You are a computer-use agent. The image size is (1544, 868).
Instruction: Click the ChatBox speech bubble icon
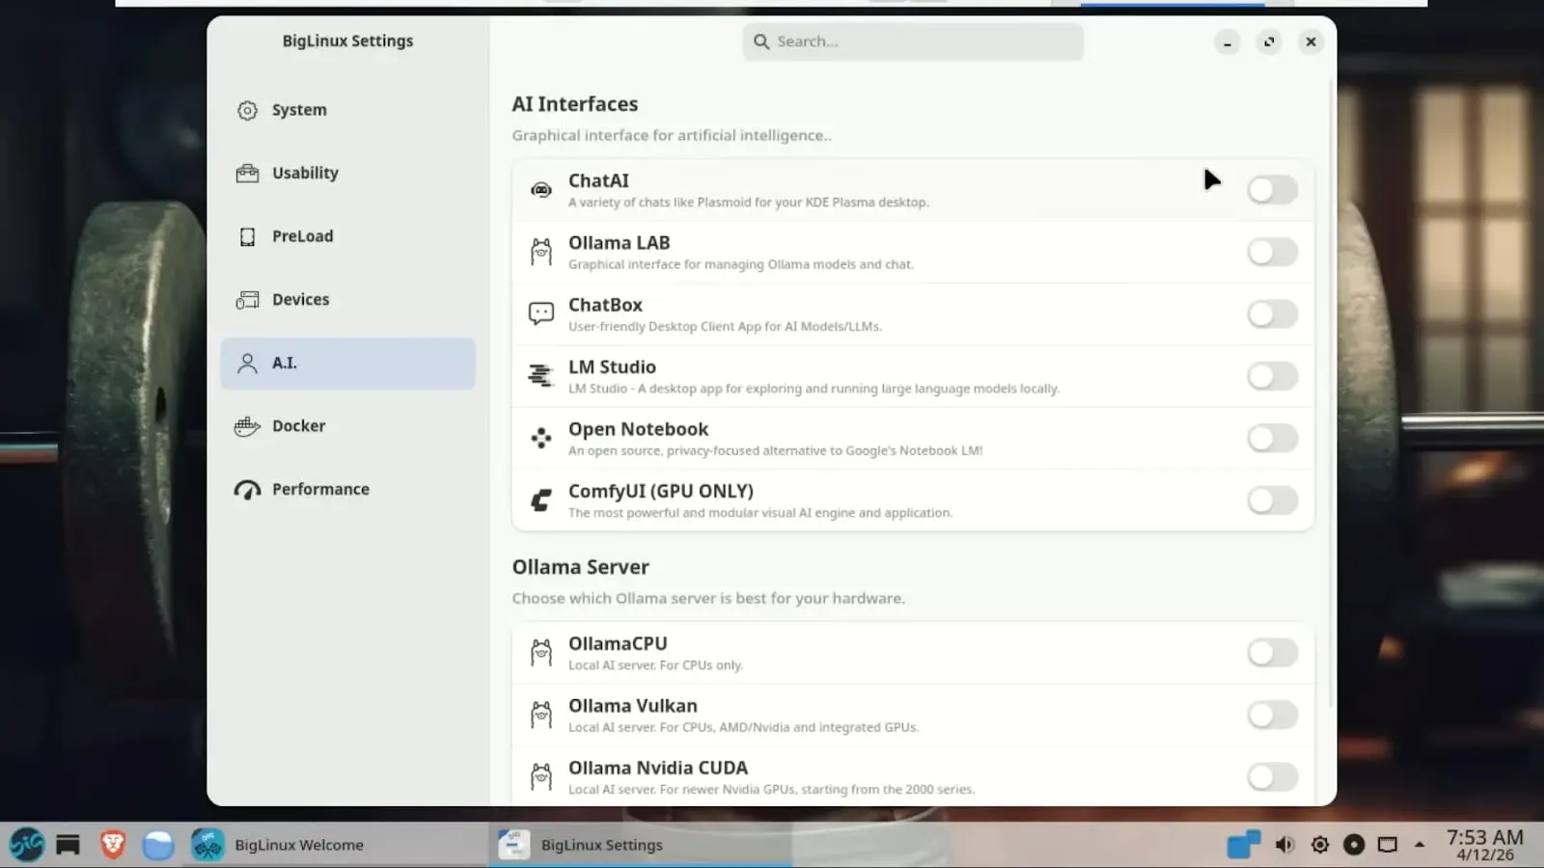coord(541,313)
